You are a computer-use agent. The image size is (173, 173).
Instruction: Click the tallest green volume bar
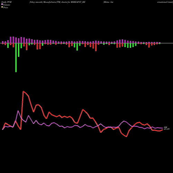click(x=16, y=58)
